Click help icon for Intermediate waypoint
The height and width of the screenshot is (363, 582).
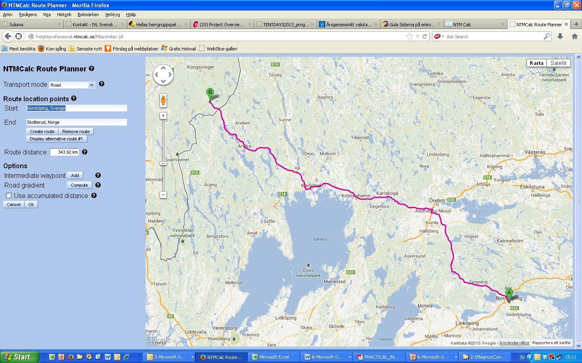point(98,175)
